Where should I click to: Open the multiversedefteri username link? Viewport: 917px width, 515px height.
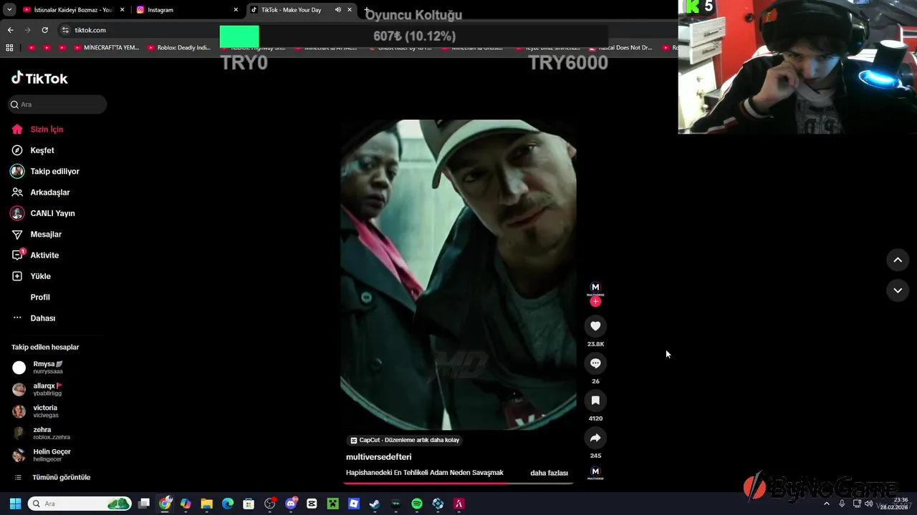pyautogui.click(x=379, y=457)
